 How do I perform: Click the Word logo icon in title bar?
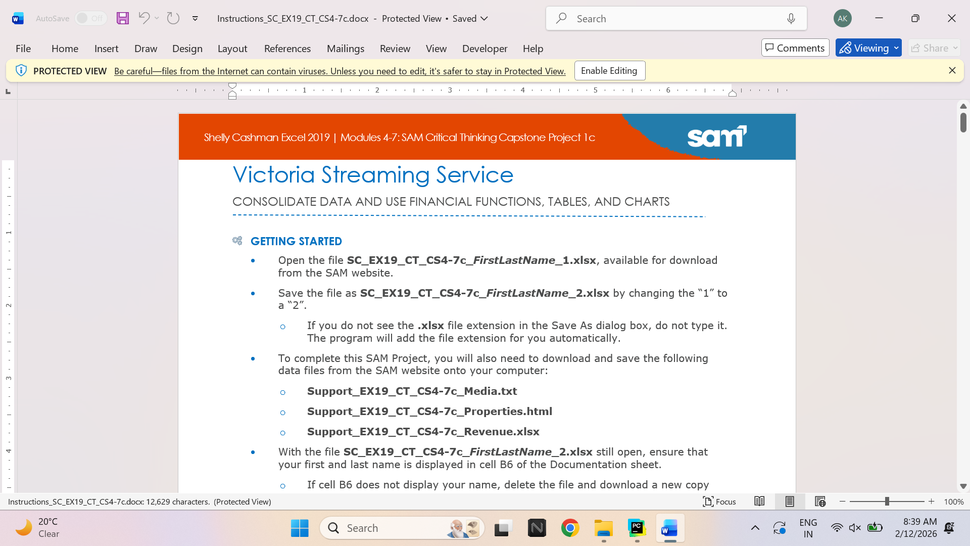18,18
